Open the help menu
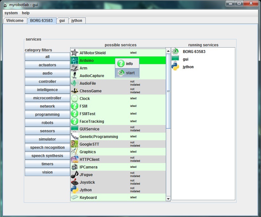The height and width of the screenshot is (217, 261). [x=26, y=13]
